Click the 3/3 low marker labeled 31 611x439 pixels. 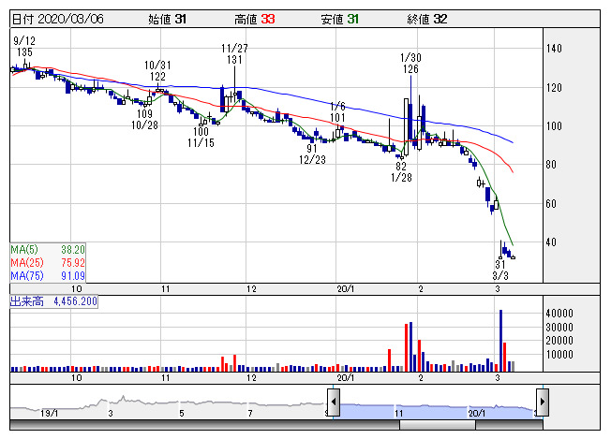click(501, 270)
